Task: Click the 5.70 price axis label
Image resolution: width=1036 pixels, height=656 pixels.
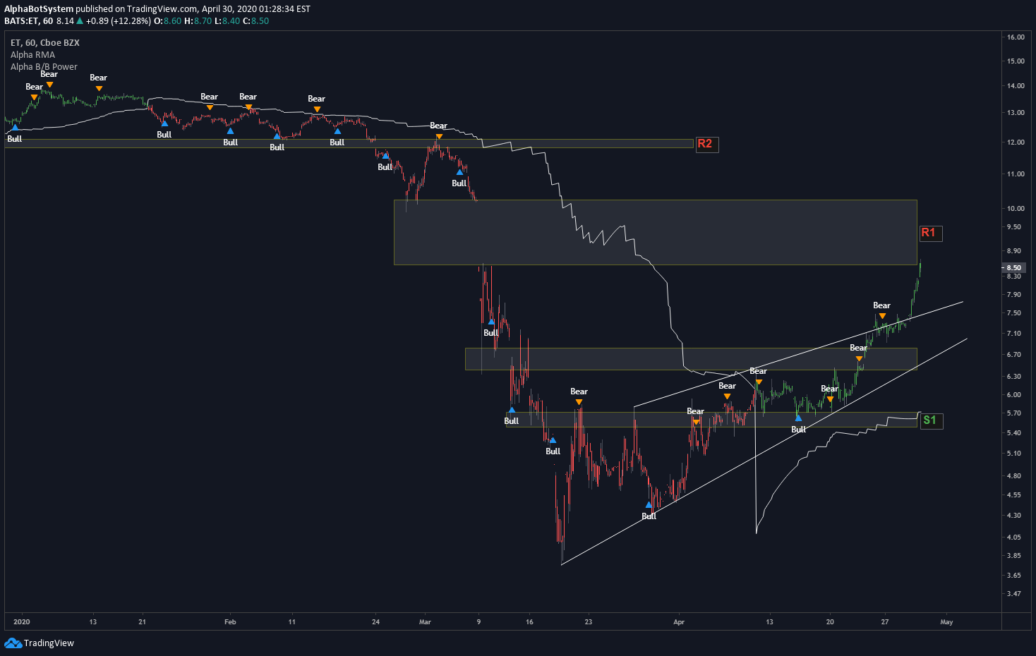Action: tap(1014, 413)
